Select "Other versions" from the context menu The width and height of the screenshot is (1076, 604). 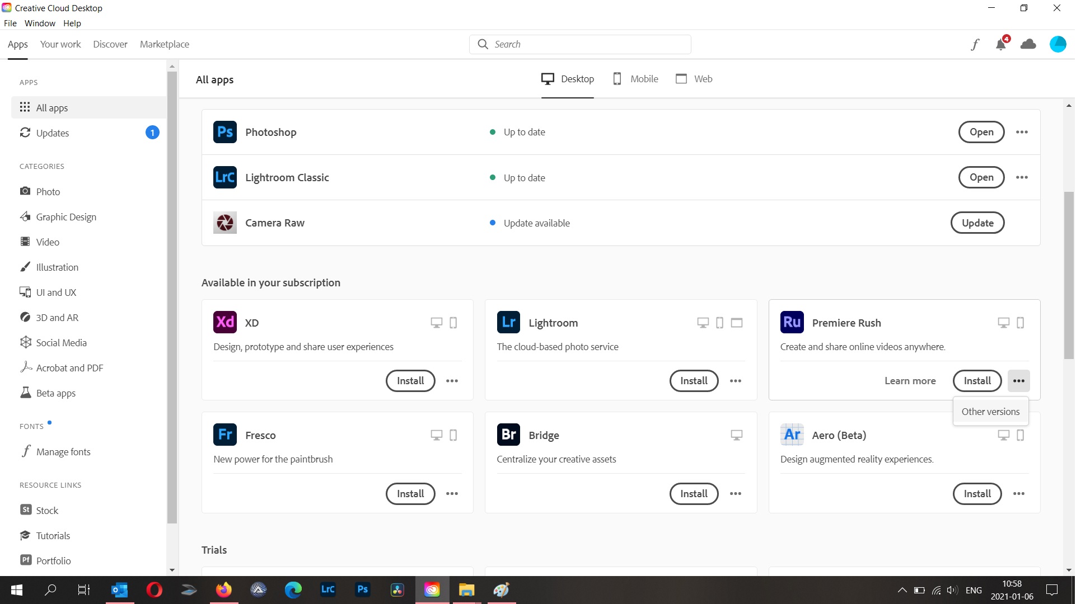click(x=990, y=411)
